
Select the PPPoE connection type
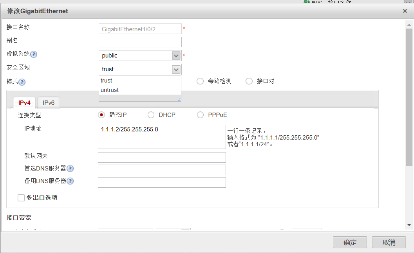point(201,115)
